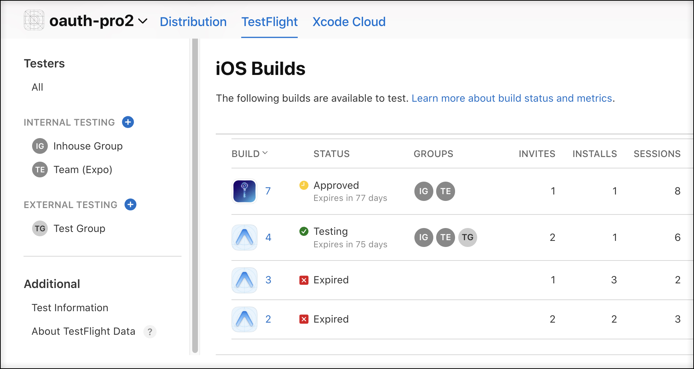The image size is (694, 369).
Task: Click the app thumbnail for build 4
Action: [244, 237]
